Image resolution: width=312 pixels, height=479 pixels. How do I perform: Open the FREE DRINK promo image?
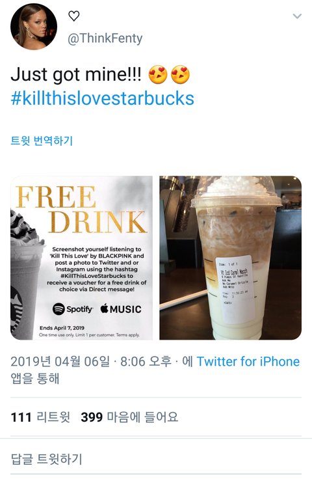click(81, 258)
